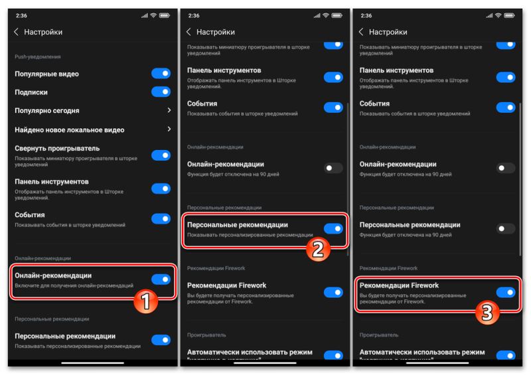Viewport: 531px width, 375px height.
Task: Tap Настройки title in first screen
Action: (x=43, y=32)
